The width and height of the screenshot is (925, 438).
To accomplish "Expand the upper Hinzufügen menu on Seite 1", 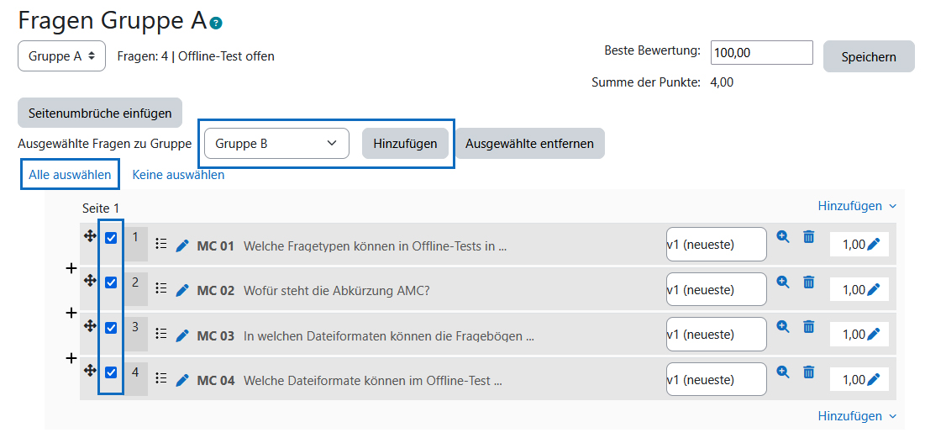I will coord(857,206).
